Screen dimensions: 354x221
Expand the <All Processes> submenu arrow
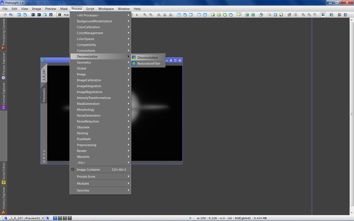[128, 15]
